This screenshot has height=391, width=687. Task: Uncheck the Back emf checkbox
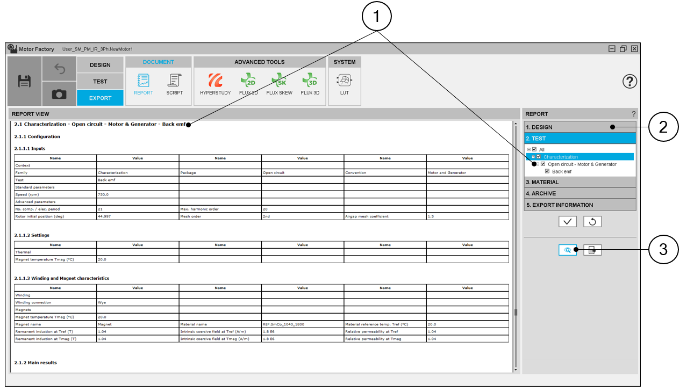tap(547, 171)
